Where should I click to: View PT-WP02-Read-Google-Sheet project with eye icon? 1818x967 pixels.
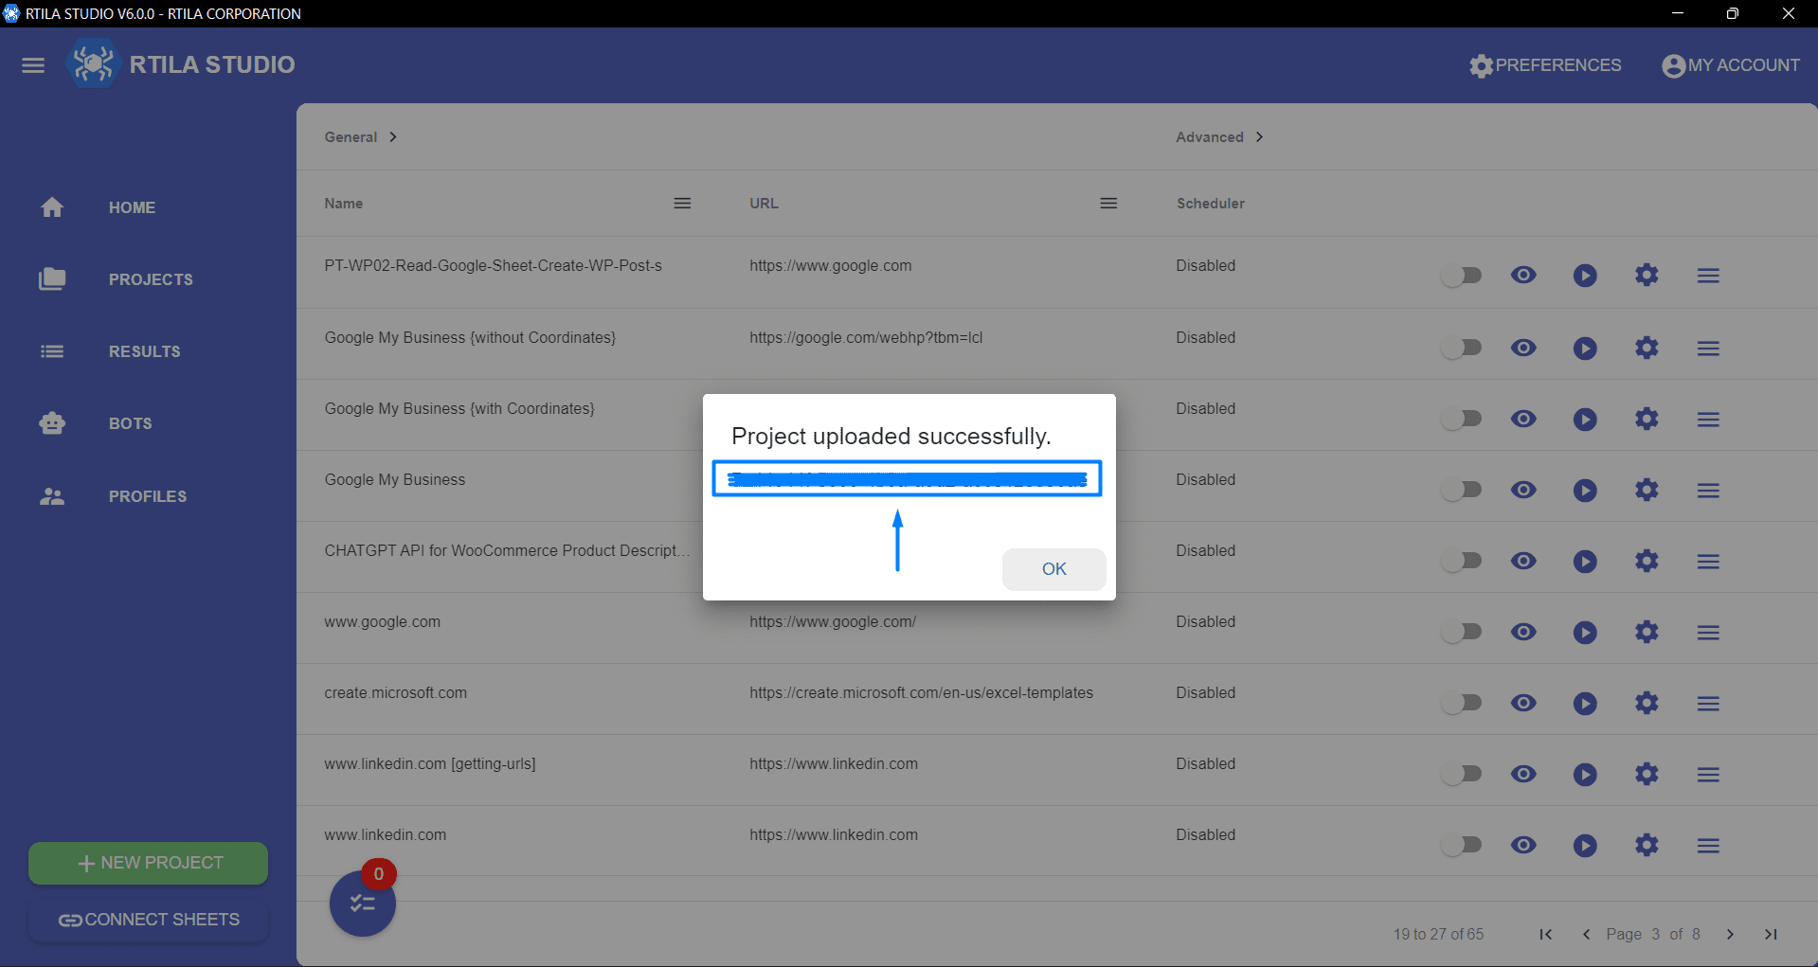[1523, 276]
